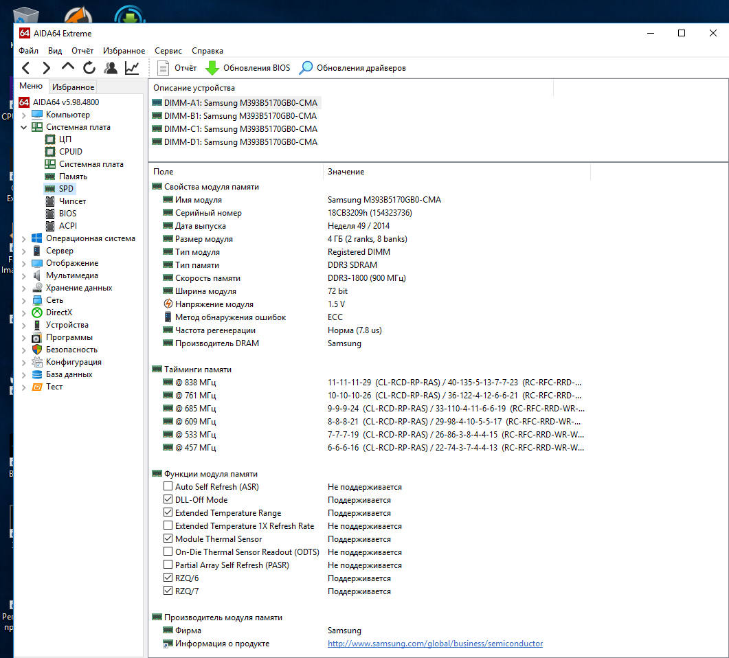Open the Сервис menu

click(x=168, y=51)
